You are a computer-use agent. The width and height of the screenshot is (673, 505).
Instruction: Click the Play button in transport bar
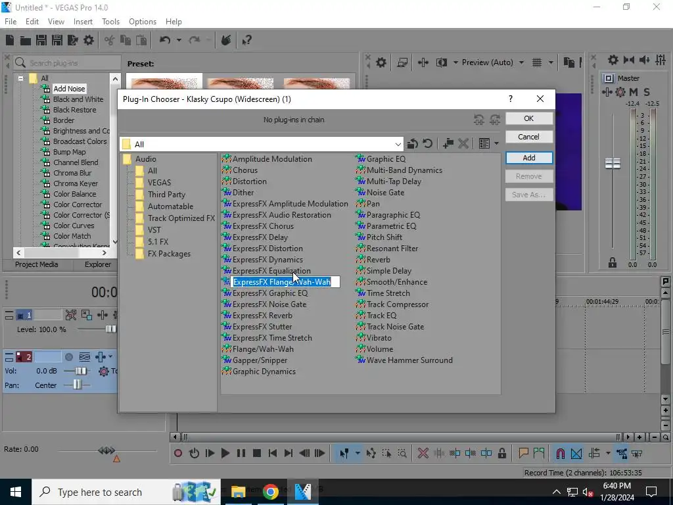[x=225, y=453]
